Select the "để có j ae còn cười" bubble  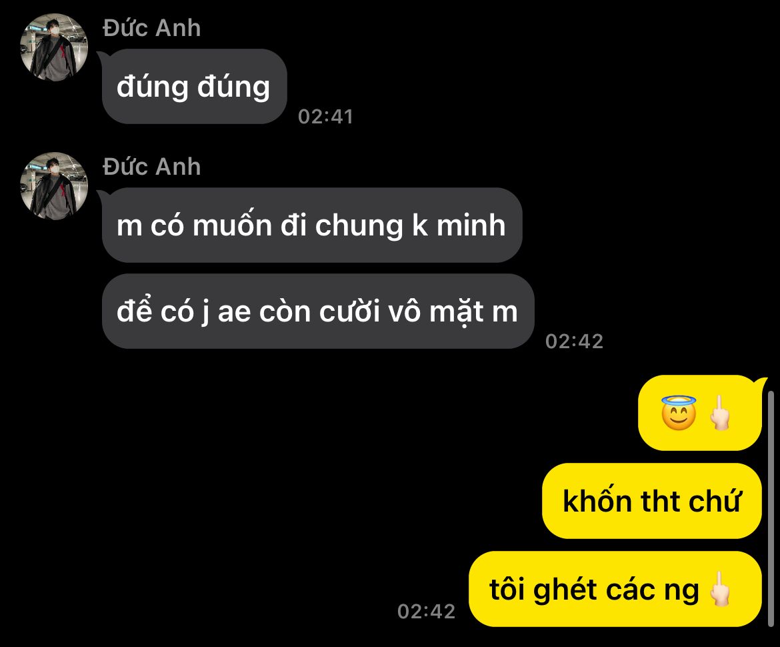(318, 311)
